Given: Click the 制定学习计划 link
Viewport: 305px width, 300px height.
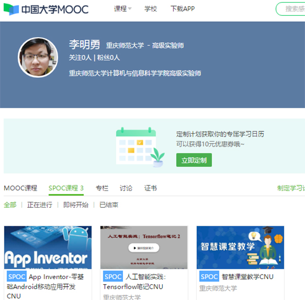Looking at the screenshot, I should tap(291, 188).
